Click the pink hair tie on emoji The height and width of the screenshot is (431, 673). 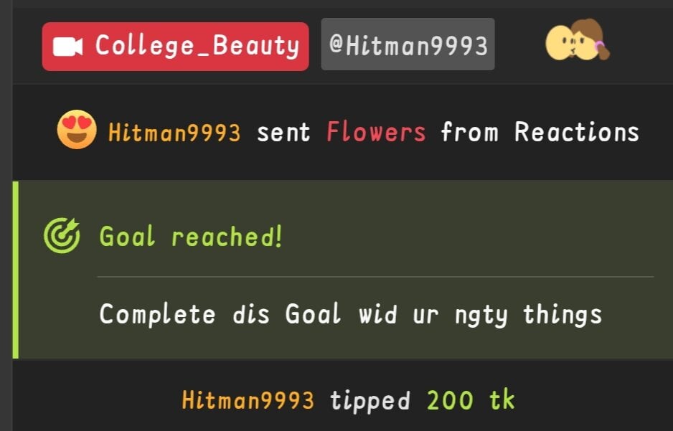(600, 45)
